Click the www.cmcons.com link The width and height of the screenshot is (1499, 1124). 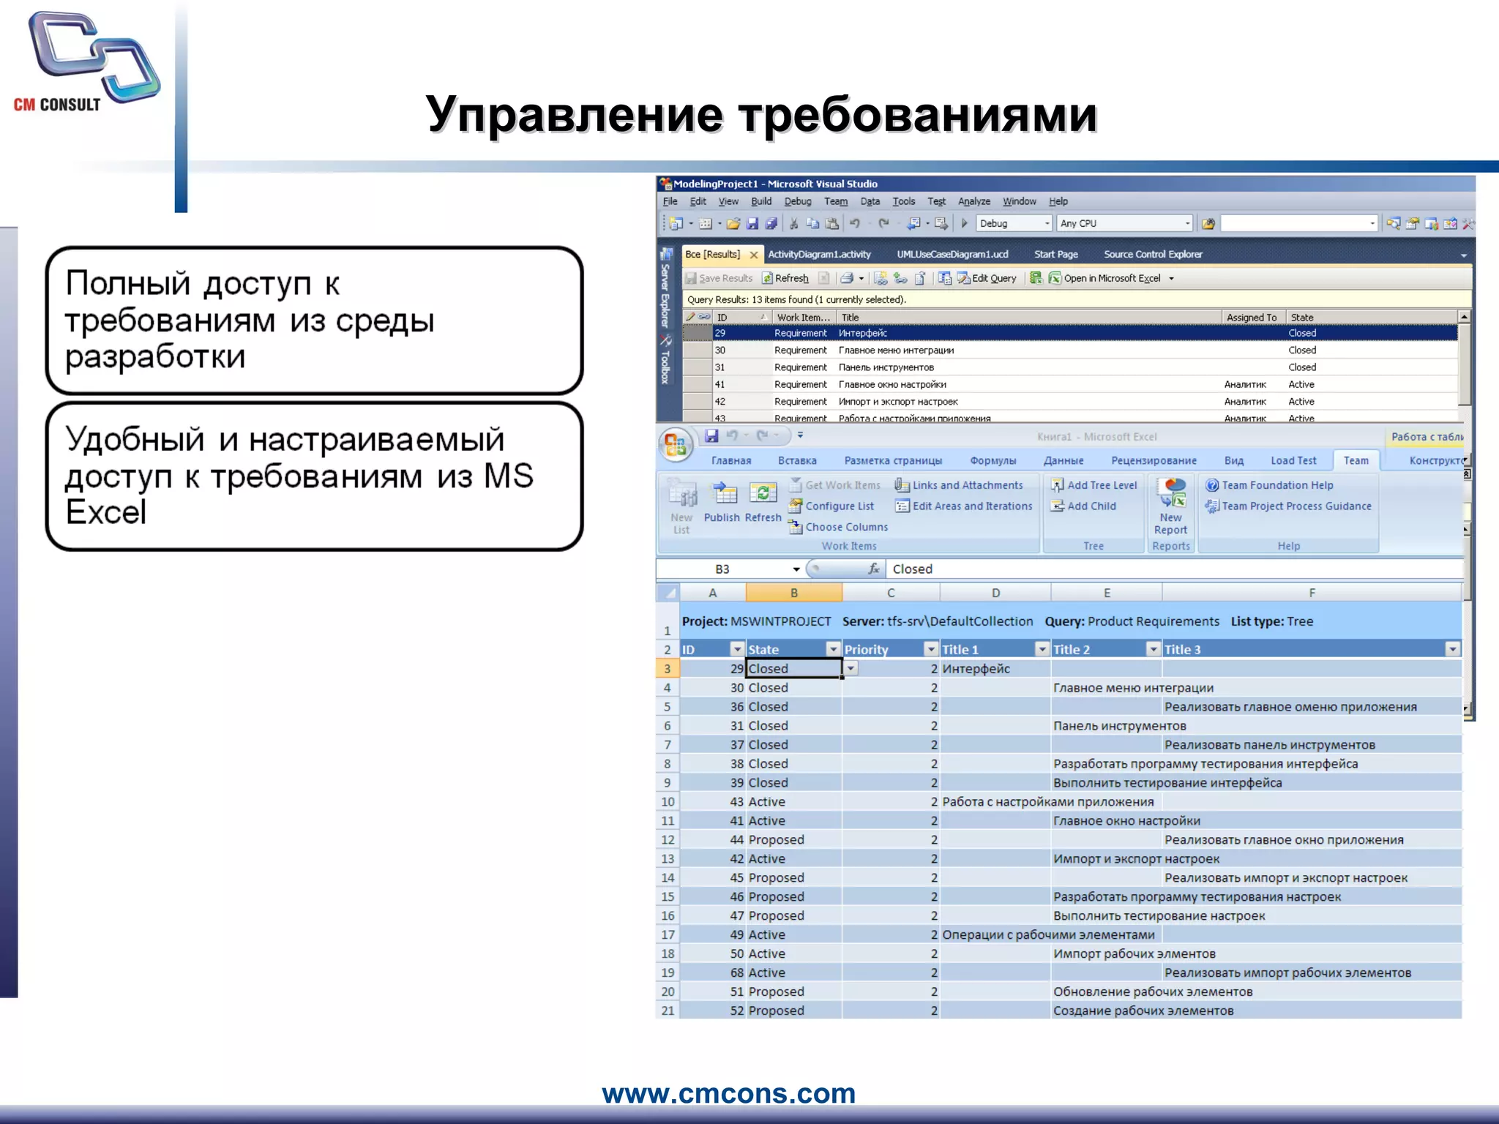click(x=728, y=1093)
